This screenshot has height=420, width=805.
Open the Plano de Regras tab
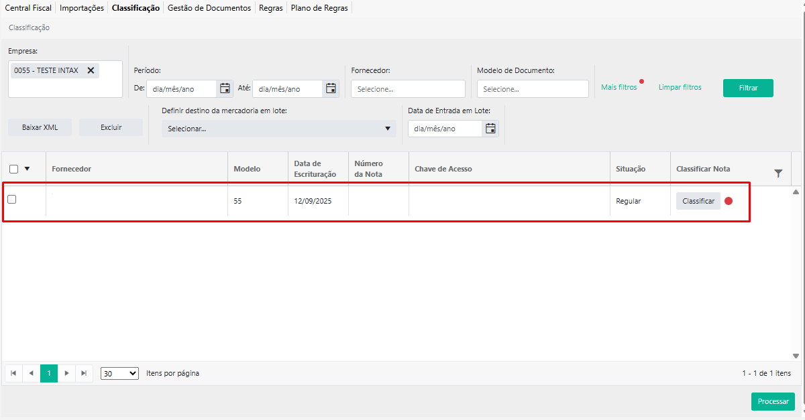click(x=319, y=8)
